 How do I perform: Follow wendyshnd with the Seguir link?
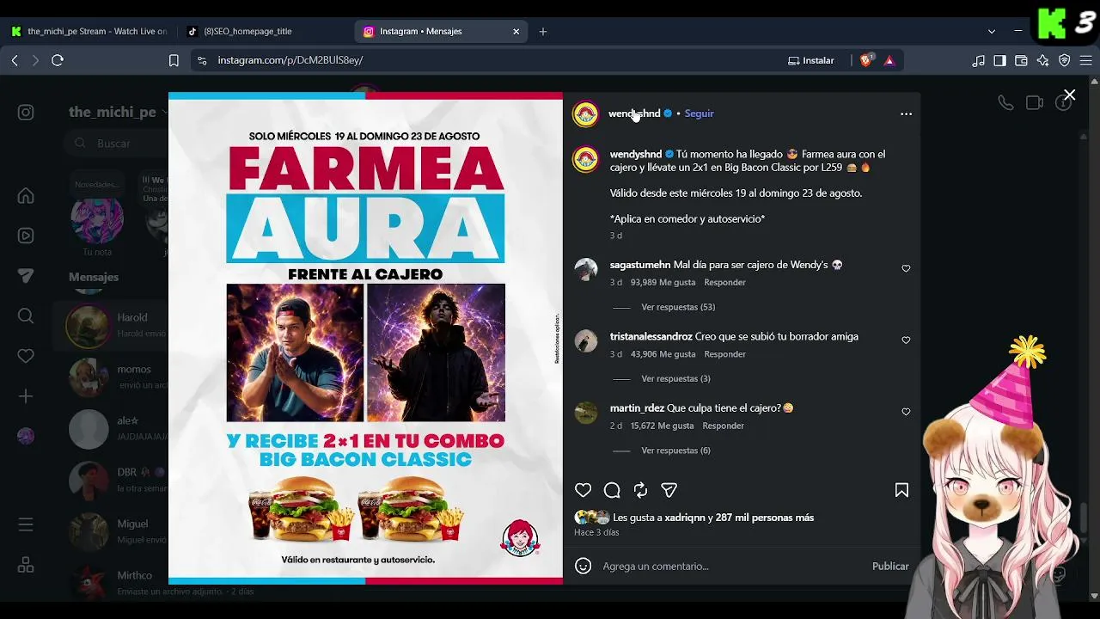point(699,113)
